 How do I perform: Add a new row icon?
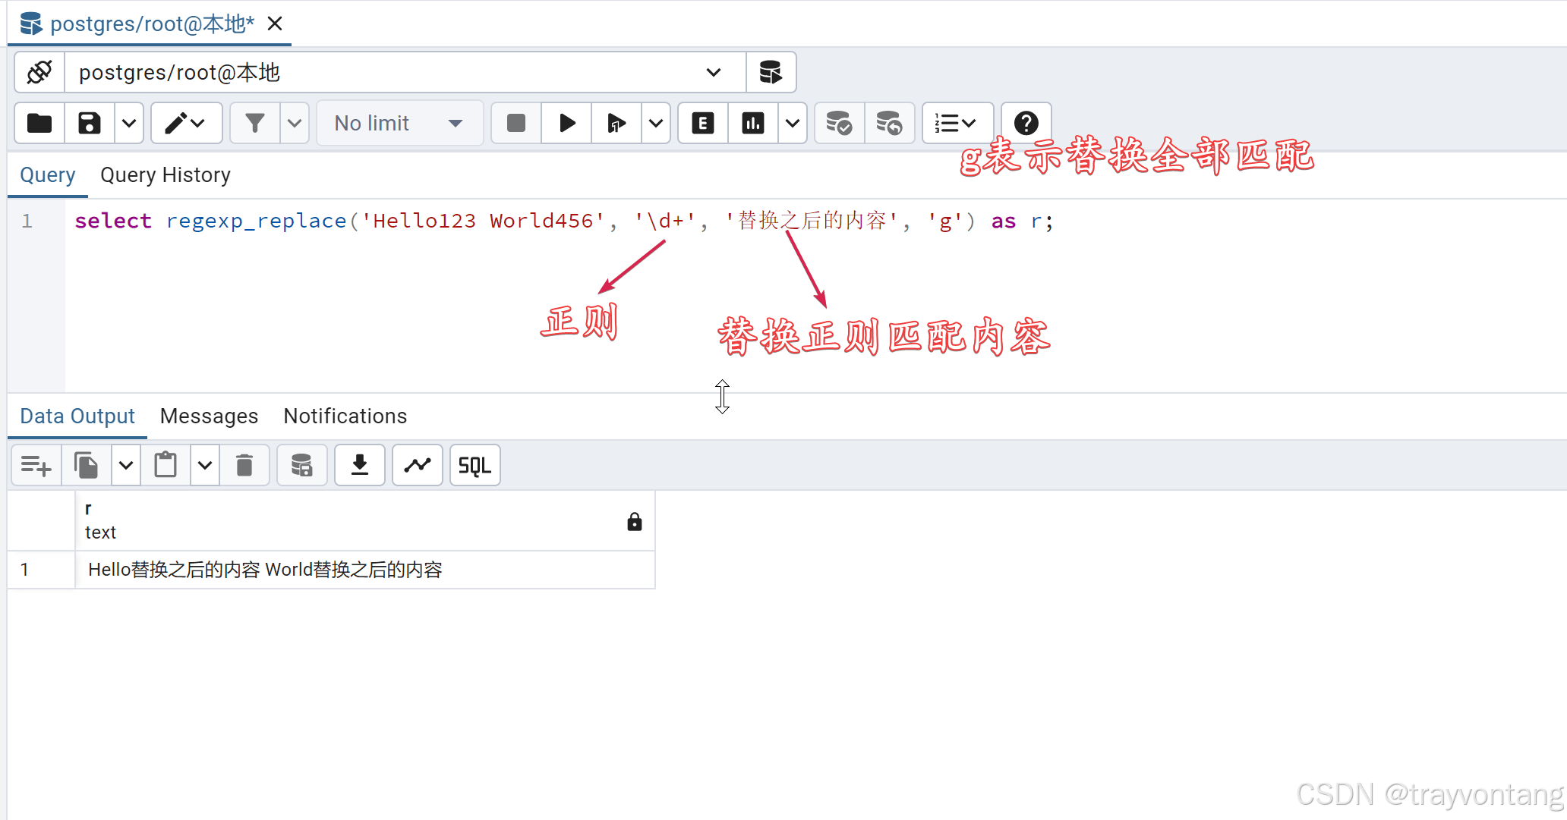[36, 465]
